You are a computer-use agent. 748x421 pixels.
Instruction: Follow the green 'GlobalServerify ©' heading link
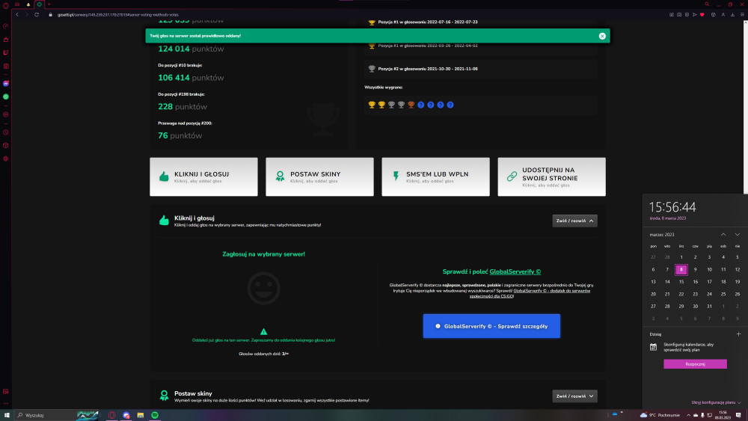[x=515, y=271]
